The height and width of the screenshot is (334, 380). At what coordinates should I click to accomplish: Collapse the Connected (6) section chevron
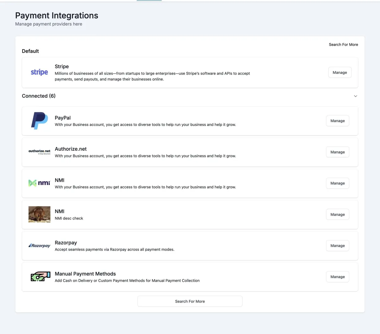[355, 96]
